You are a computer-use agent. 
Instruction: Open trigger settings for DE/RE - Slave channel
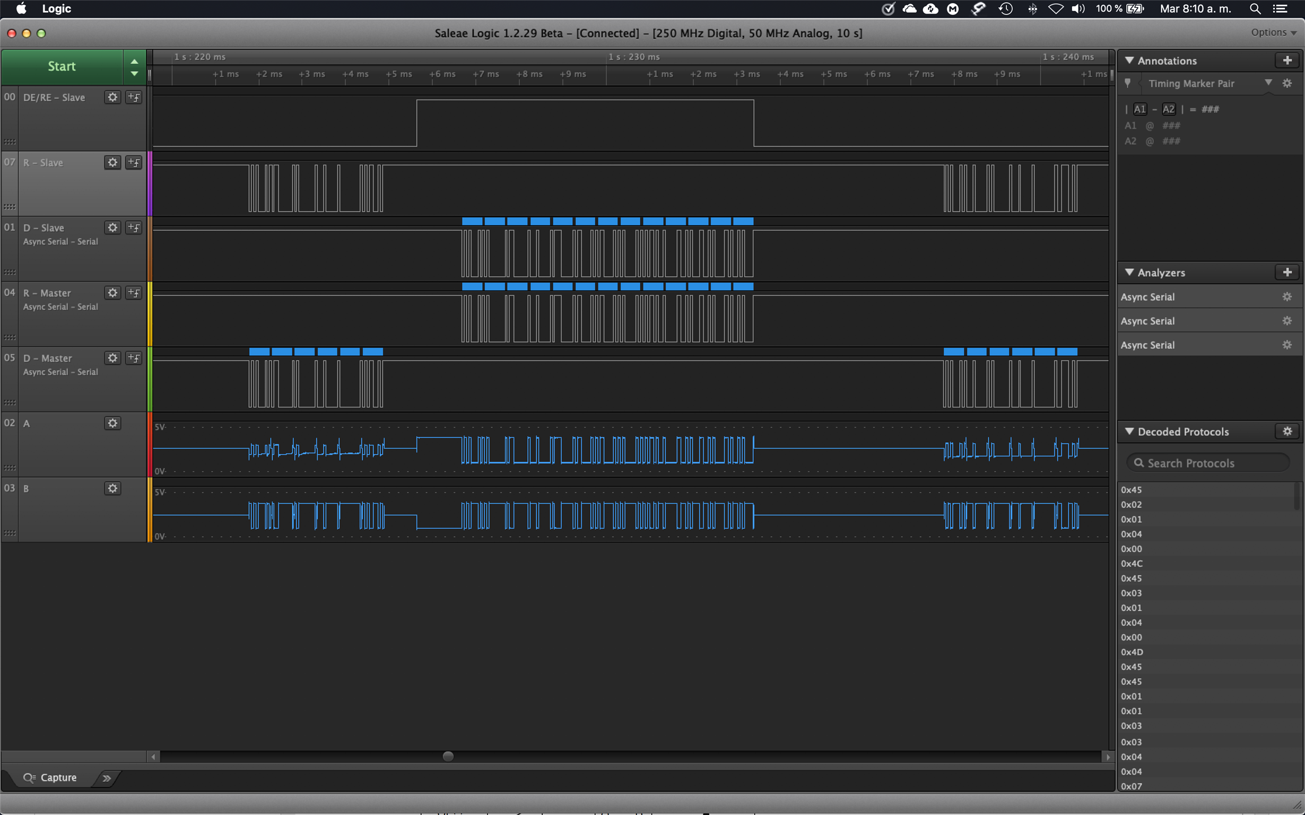(134, 97)
